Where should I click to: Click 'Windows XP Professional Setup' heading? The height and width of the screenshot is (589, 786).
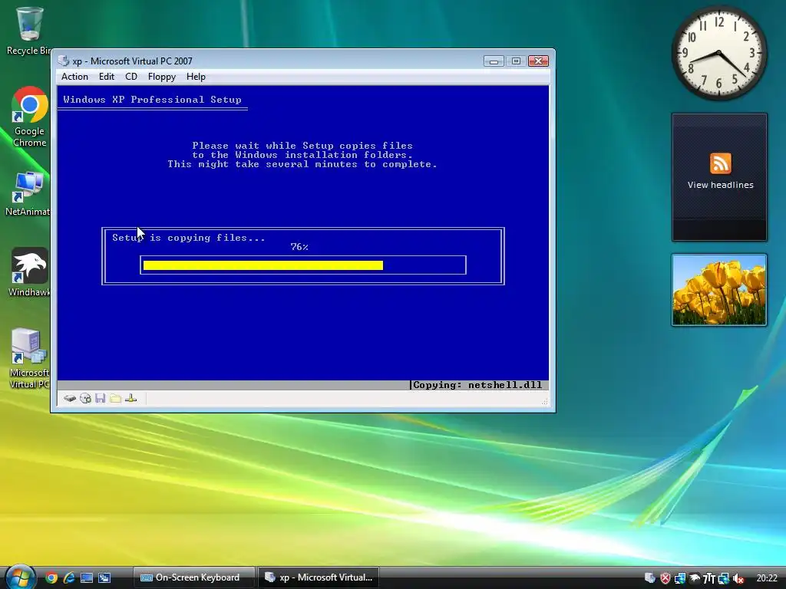pos(153,100)
